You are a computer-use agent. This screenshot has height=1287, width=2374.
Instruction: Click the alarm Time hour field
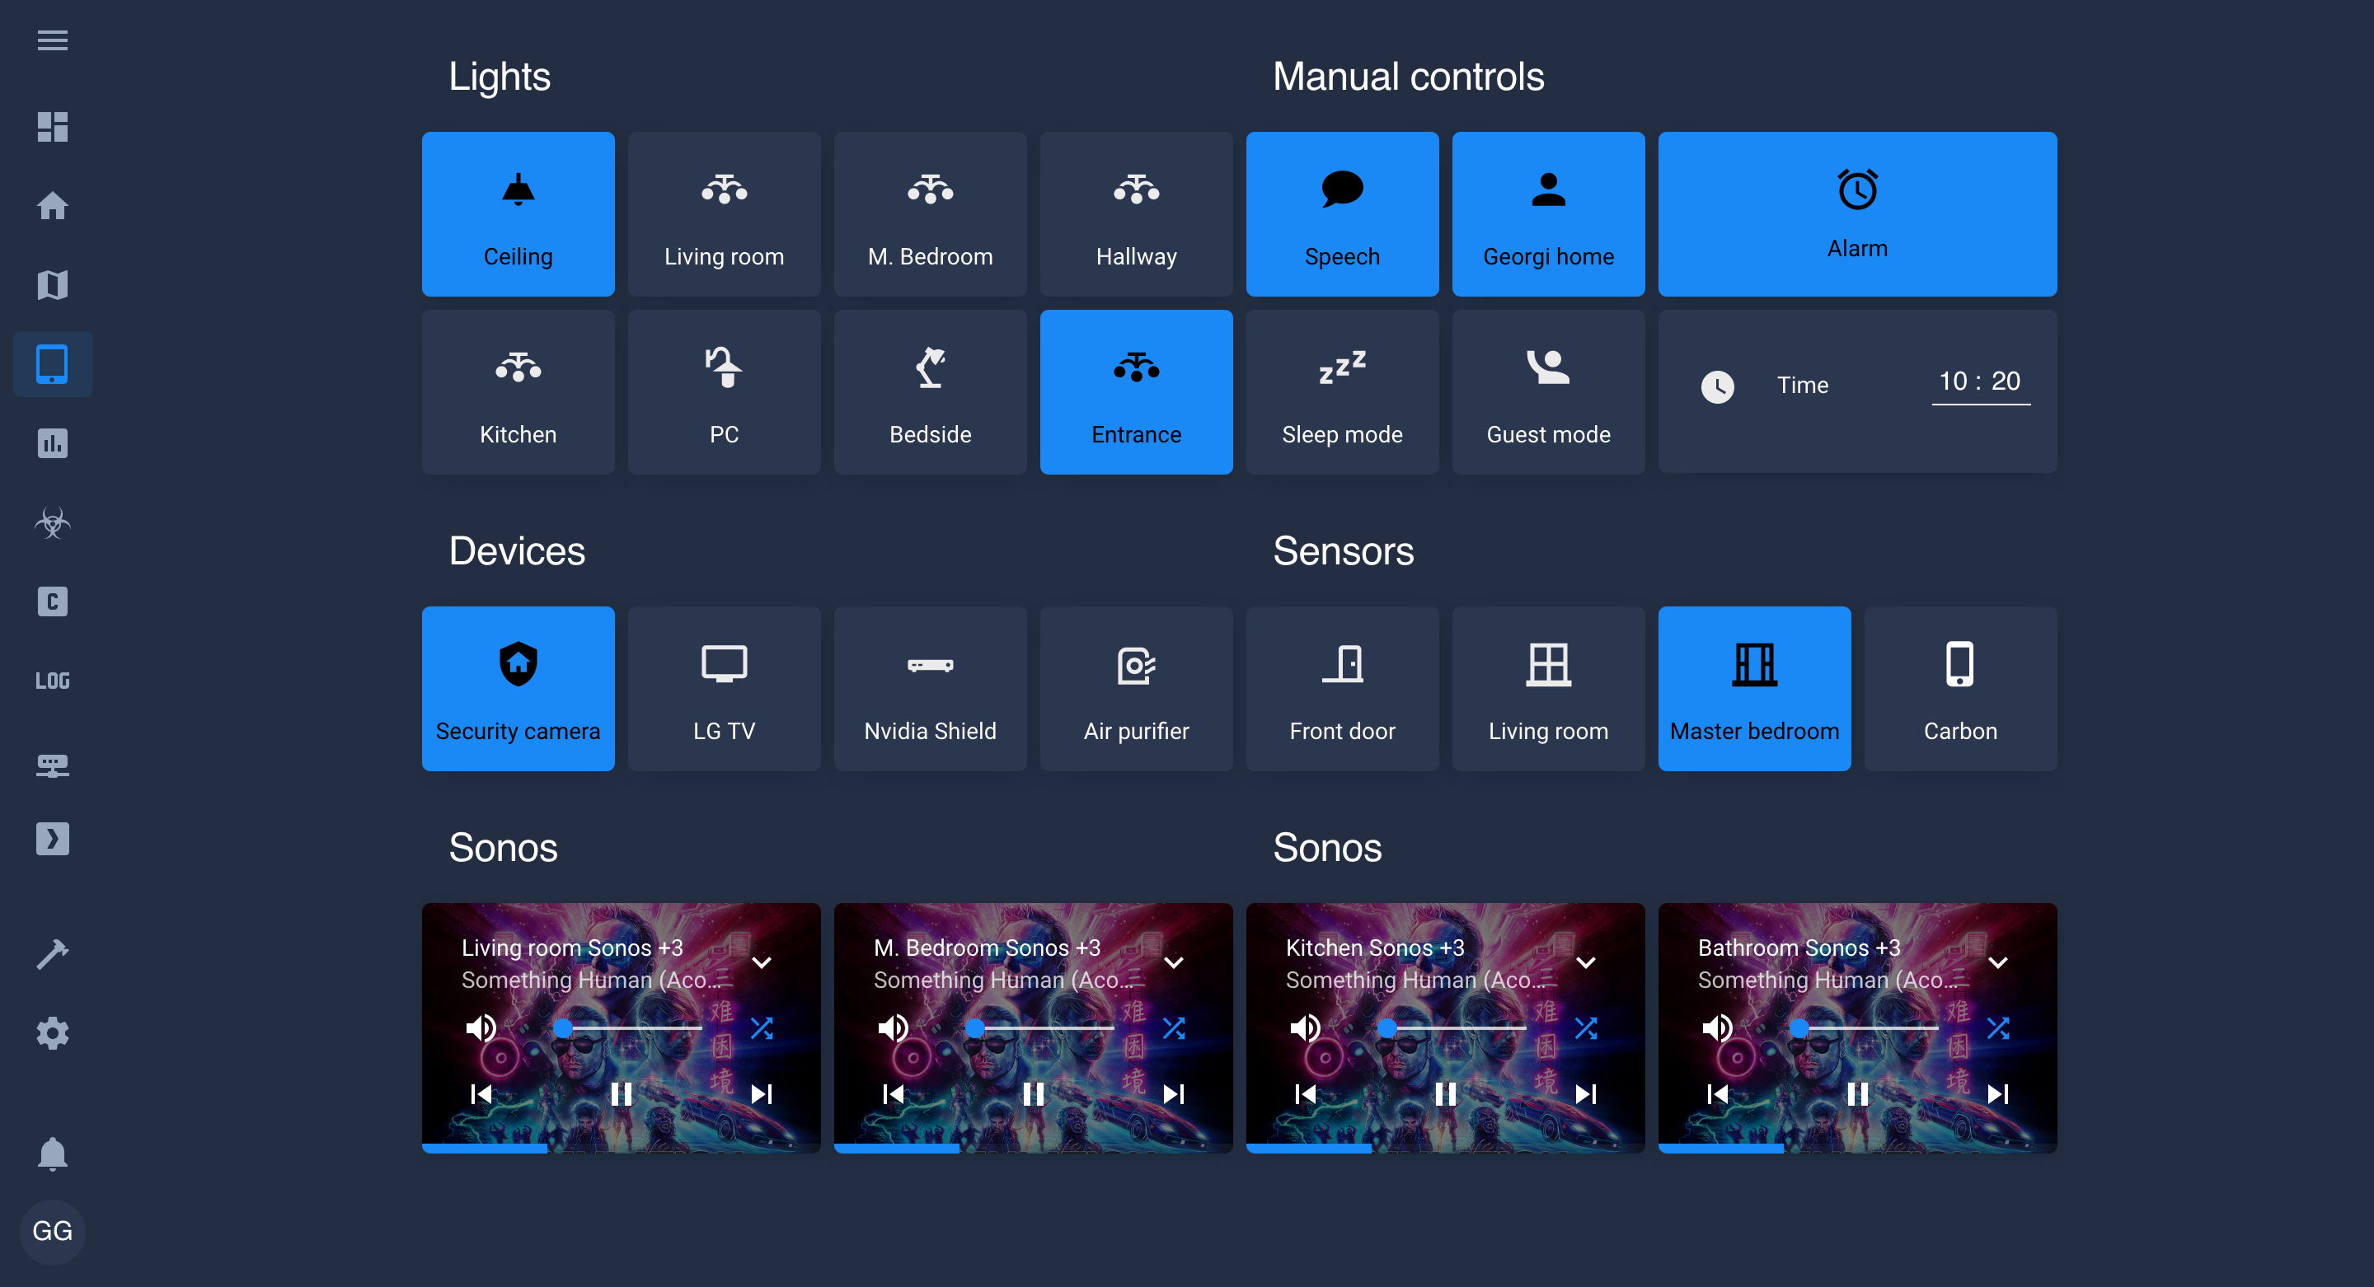tap(1953, 381)
